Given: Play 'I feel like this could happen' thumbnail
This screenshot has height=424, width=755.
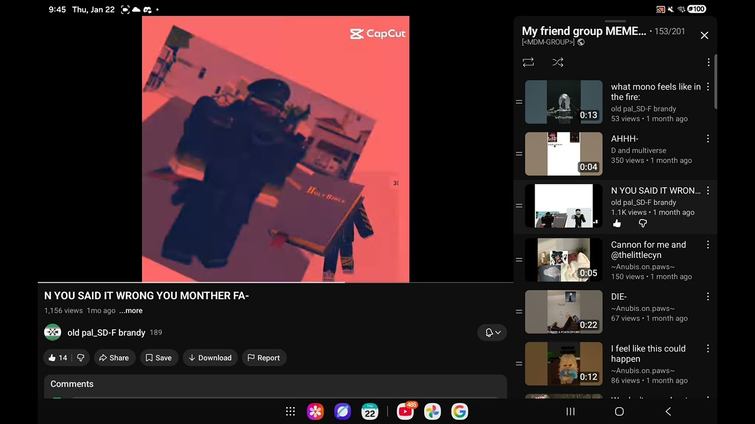Looking at the screenshot, I should [x=564, y=363].
